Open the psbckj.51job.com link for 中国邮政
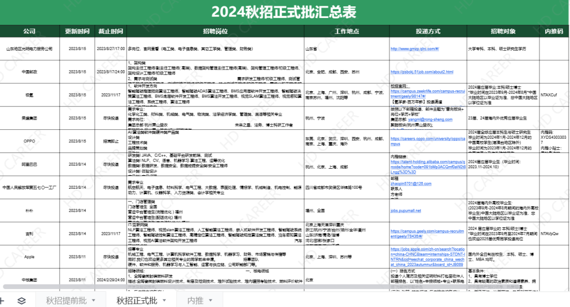 tap(422, 72)
